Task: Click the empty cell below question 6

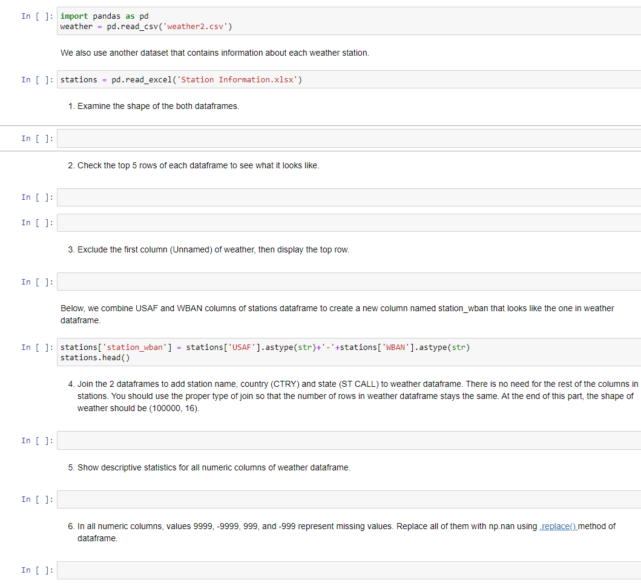Action: point(303,570)
